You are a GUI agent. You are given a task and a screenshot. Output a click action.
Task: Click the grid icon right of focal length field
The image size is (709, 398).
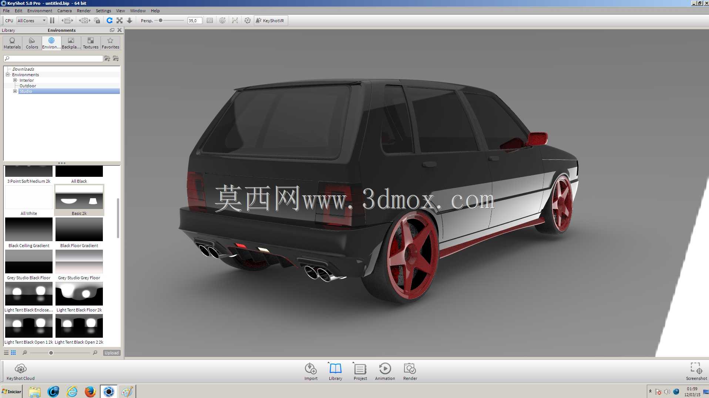(x=210, y=21)
